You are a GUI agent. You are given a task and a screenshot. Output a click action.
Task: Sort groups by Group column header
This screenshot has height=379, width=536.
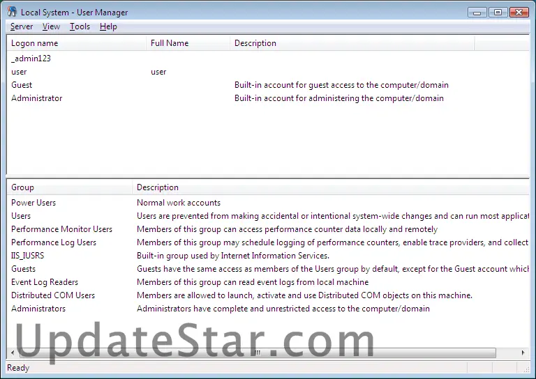click(x=69, y=187)
